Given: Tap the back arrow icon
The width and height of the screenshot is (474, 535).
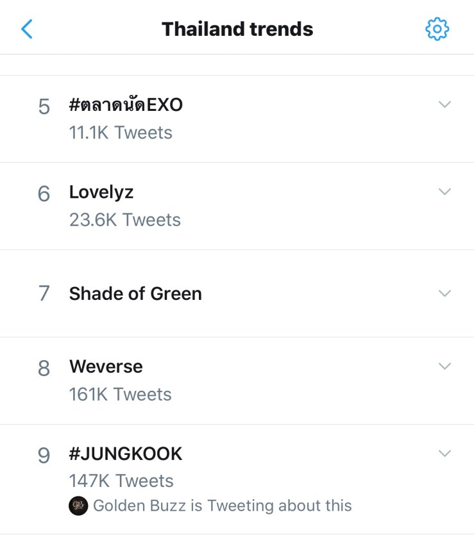Looking at the screenshot, I should tap(27, 29).
